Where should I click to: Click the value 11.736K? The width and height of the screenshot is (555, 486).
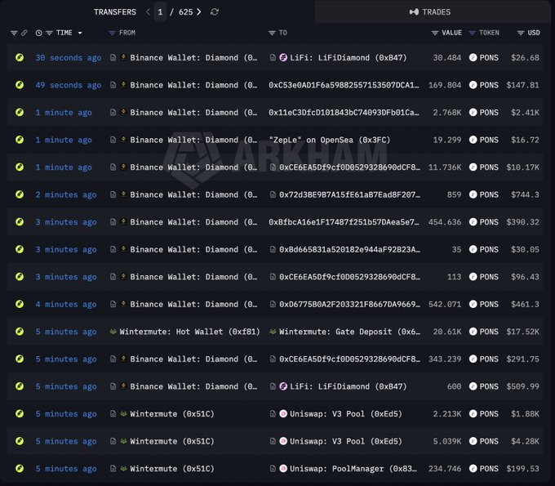tap(445, 167)
